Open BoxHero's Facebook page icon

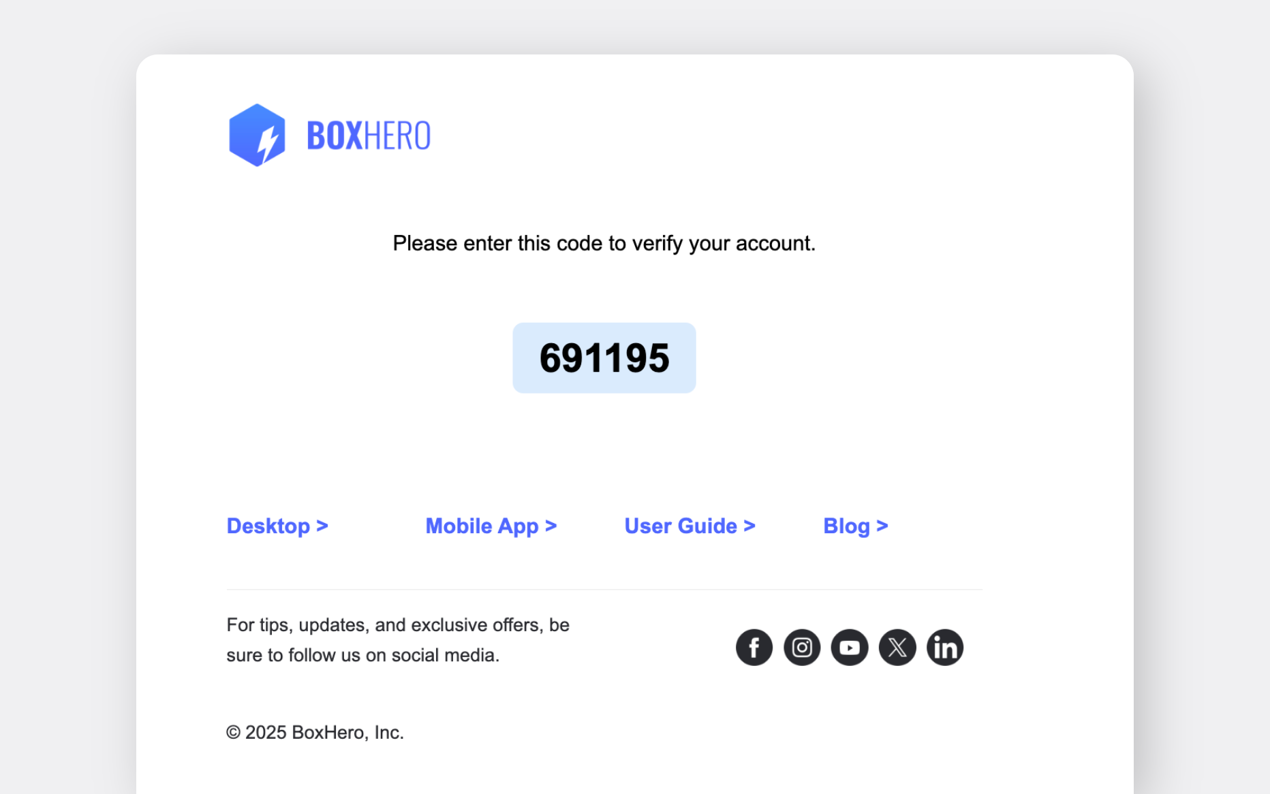click(754, 647)
